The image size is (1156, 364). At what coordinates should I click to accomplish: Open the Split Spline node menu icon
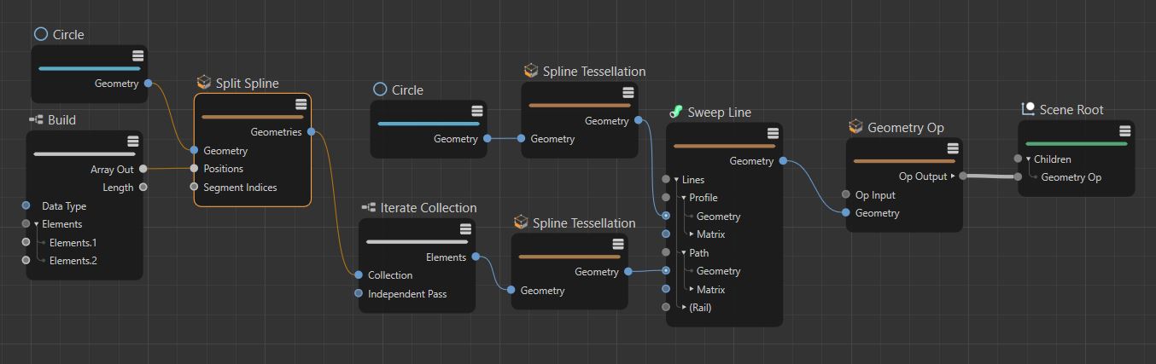coord(301,104)
